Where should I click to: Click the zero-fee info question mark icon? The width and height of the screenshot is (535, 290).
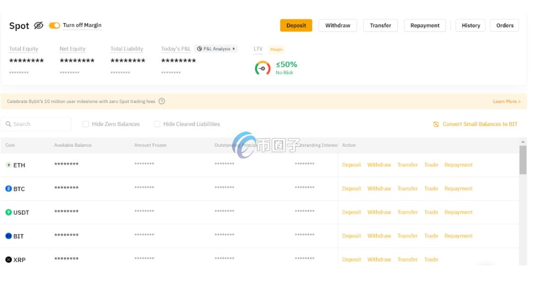pyautogui.click(x=162, y=101)
